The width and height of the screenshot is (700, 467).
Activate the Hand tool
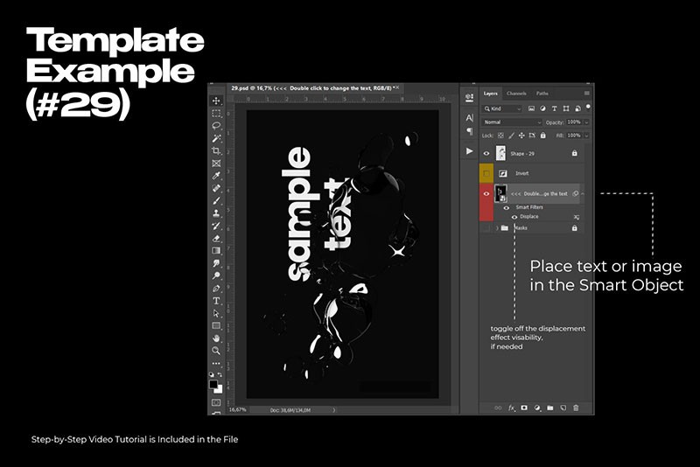pyautogui.click(x=216, y=338)
